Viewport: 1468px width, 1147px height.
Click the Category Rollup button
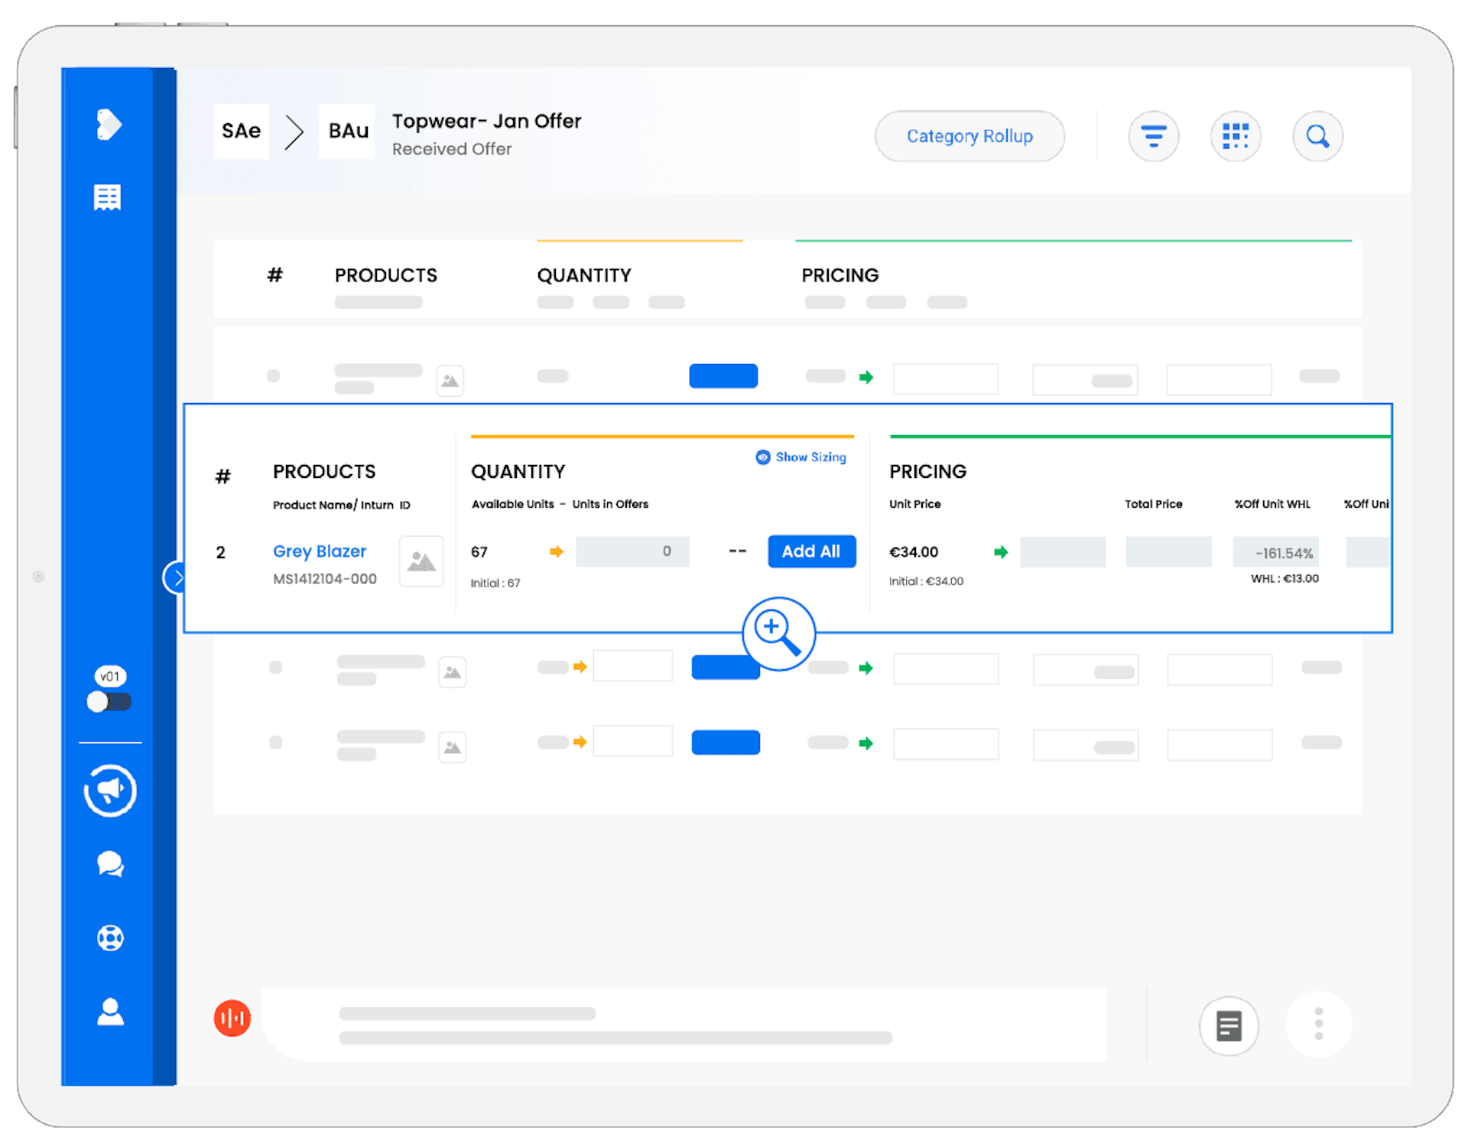[x=969, y=136]
